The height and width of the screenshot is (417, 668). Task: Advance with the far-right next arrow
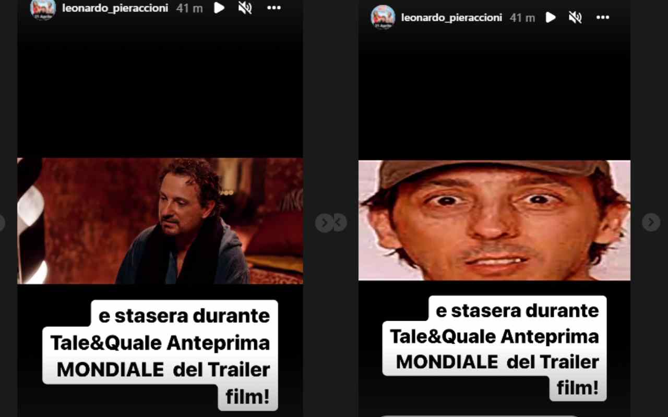point(651,223)
